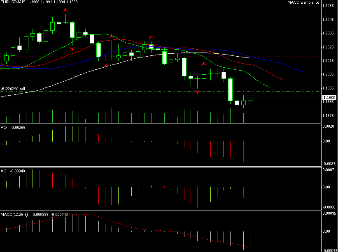
Task: Click the AC value -0.00048
Action: click(17, 171)
